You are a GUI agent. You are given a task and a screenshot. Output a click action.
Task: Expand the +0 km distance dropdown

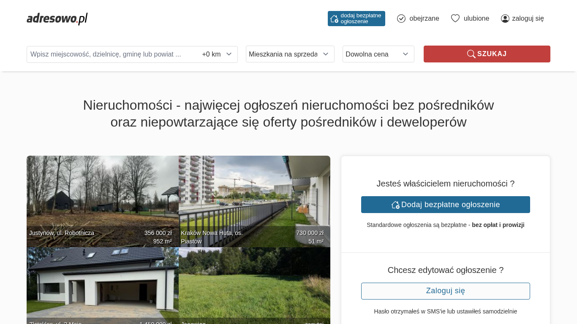pyautogui.click(x=217, y=54)
